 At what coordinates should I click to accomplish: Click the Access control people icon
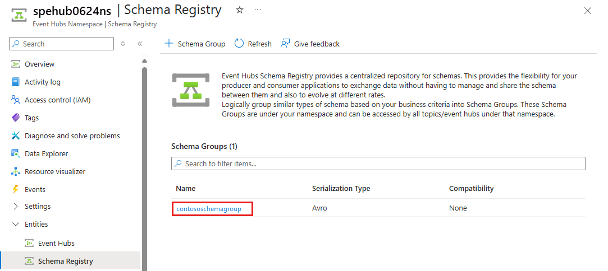pyautogui.click(x=16, y=100)
